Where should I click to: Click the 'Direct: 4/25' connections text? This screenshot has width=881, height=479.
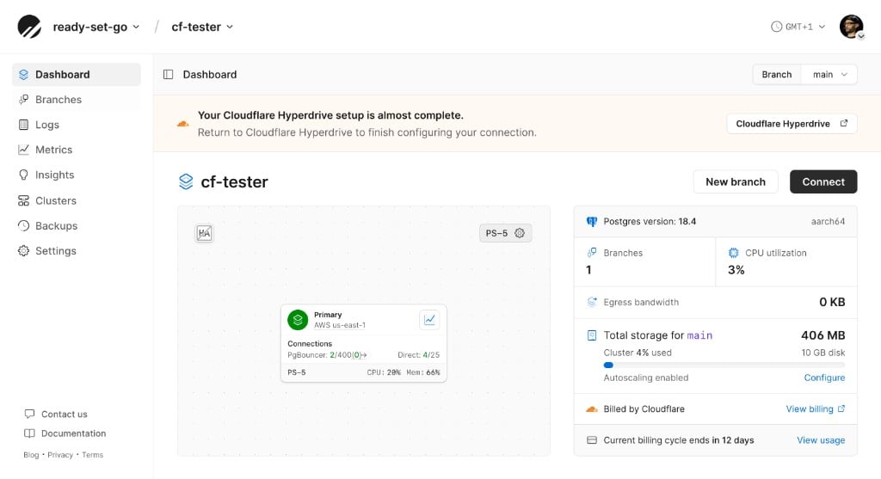(419, 355)
